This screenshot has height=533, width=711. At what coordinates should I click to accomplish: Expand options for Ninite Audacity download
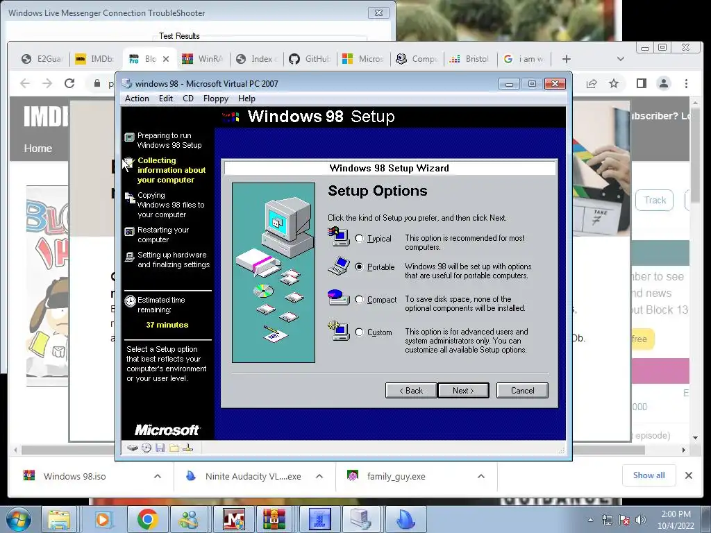tap(319, 476)
